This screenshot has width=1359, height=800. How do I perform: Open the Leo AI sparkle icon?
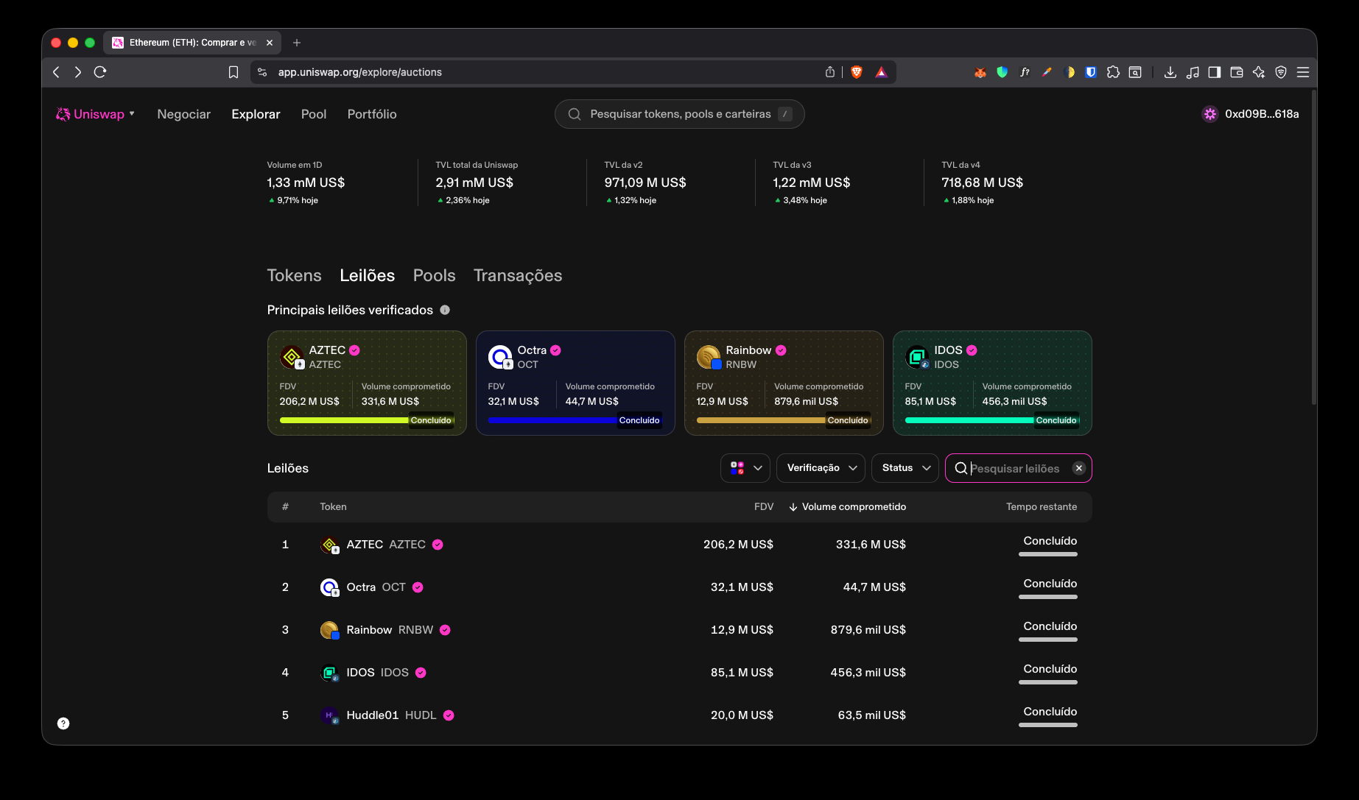(1259, 72)
